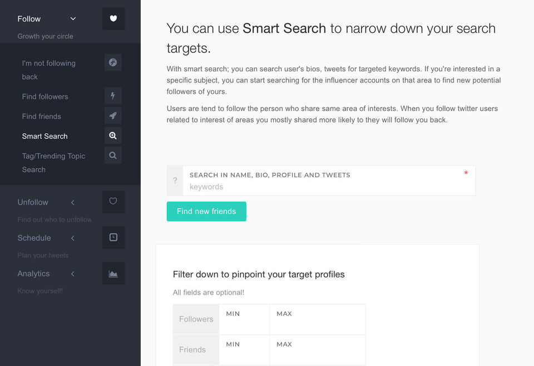The image size is (534, 366).
Task: Open the Find followers menu item
Action: click(45, 96)
